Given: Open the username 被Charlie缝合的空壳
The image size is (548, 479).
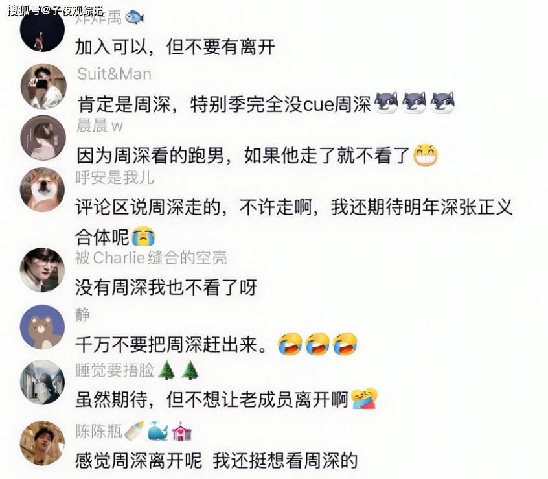Looking at the screenshot, I should (151, 258).
